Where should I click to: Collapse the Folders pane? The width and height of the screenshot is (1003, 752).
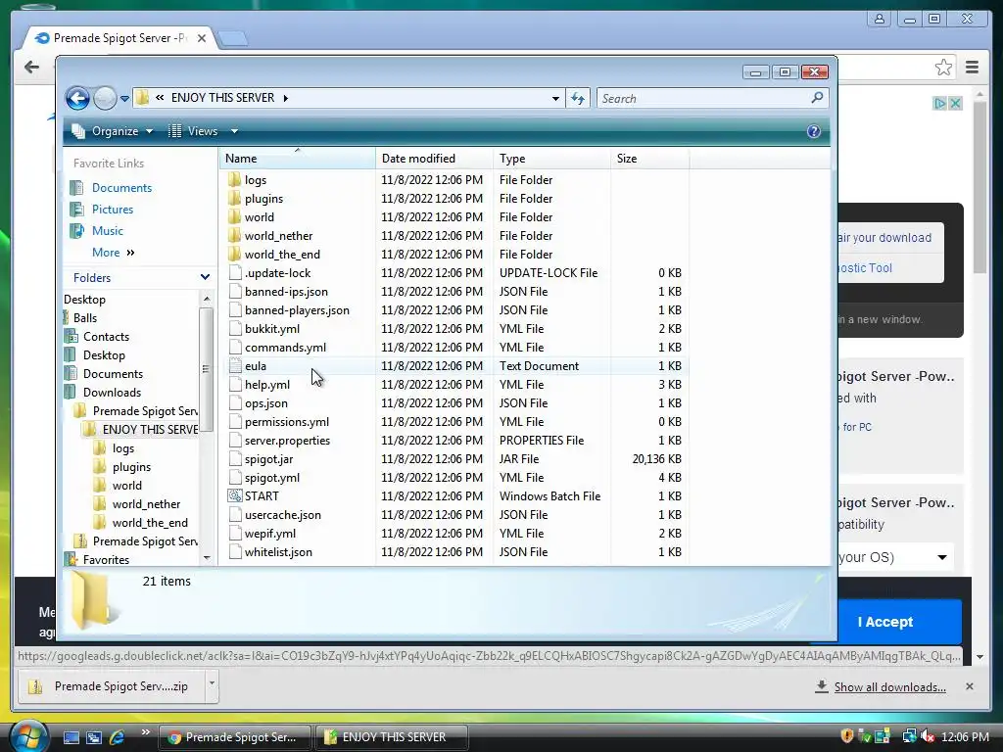click(x=205, y=277)
